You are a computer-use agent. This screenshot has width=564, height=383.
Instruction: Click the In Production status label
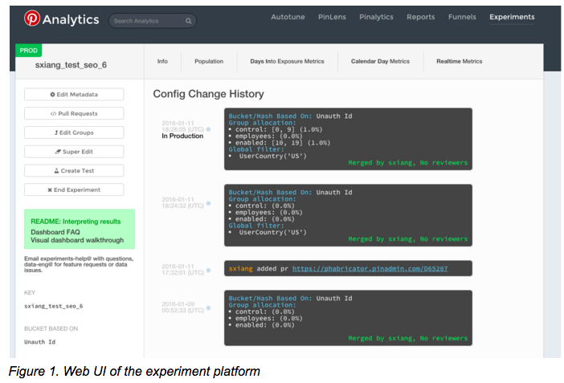[182, 136]
